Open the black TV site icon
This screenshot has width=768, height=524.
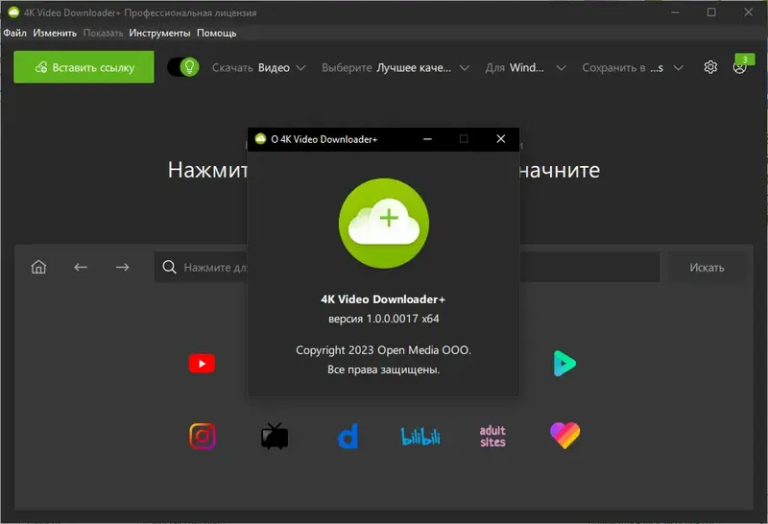pyautogui.click(x=275, y=436)
